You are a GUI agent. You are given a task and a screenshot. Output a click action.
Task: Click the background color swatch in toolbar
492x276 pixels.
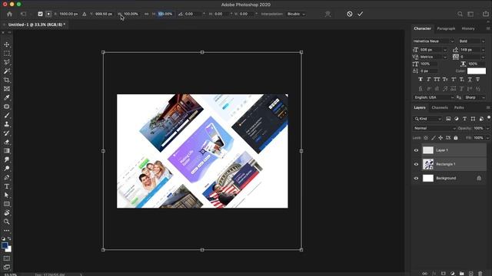(x=9, y=249)
